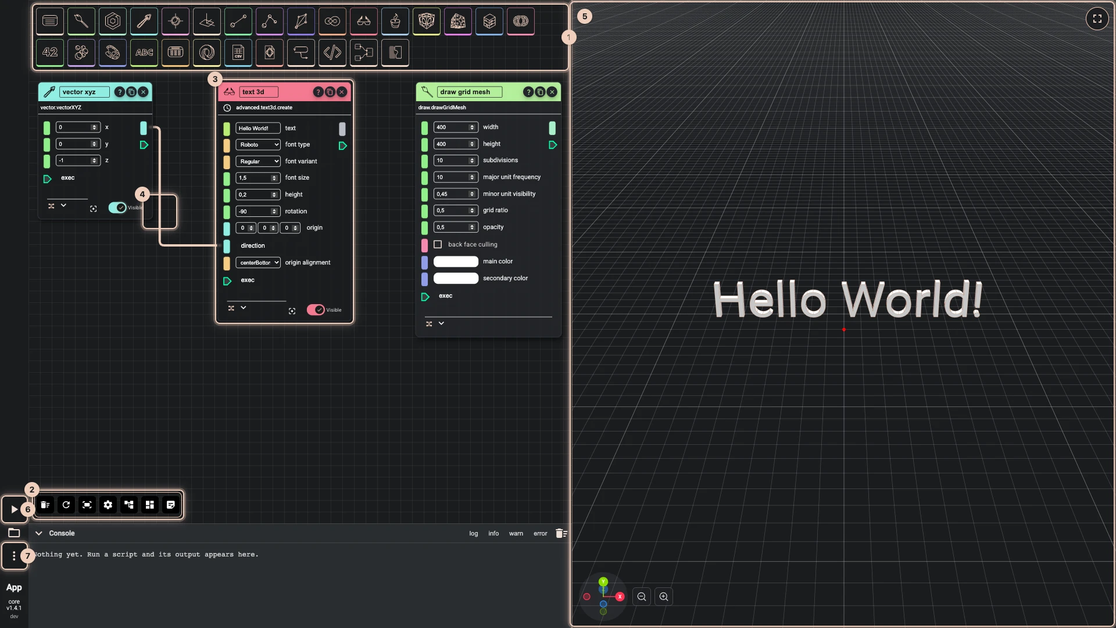Filter console by error
Viewport: 1116px width, 628px height.
(x=541, y=534)
